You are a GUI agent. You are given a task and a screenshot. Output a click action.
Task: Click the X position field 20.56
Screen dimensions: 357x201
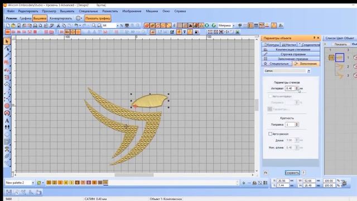pos(283,180)
